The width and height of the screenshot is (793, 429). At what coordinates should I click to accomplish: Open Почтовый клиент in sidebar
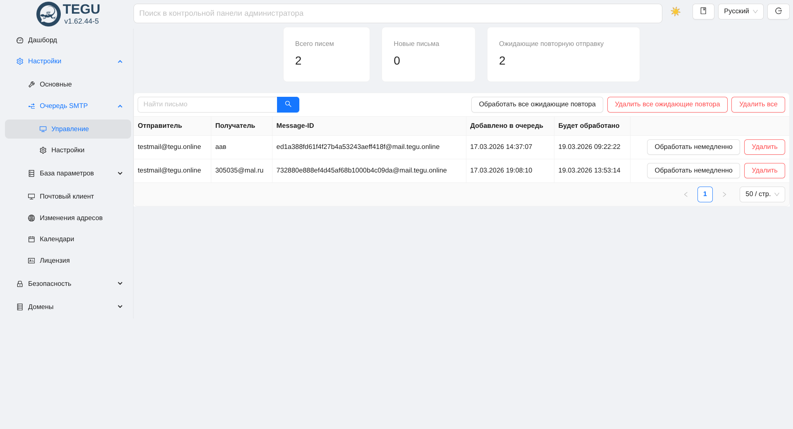tap(67, 197)
